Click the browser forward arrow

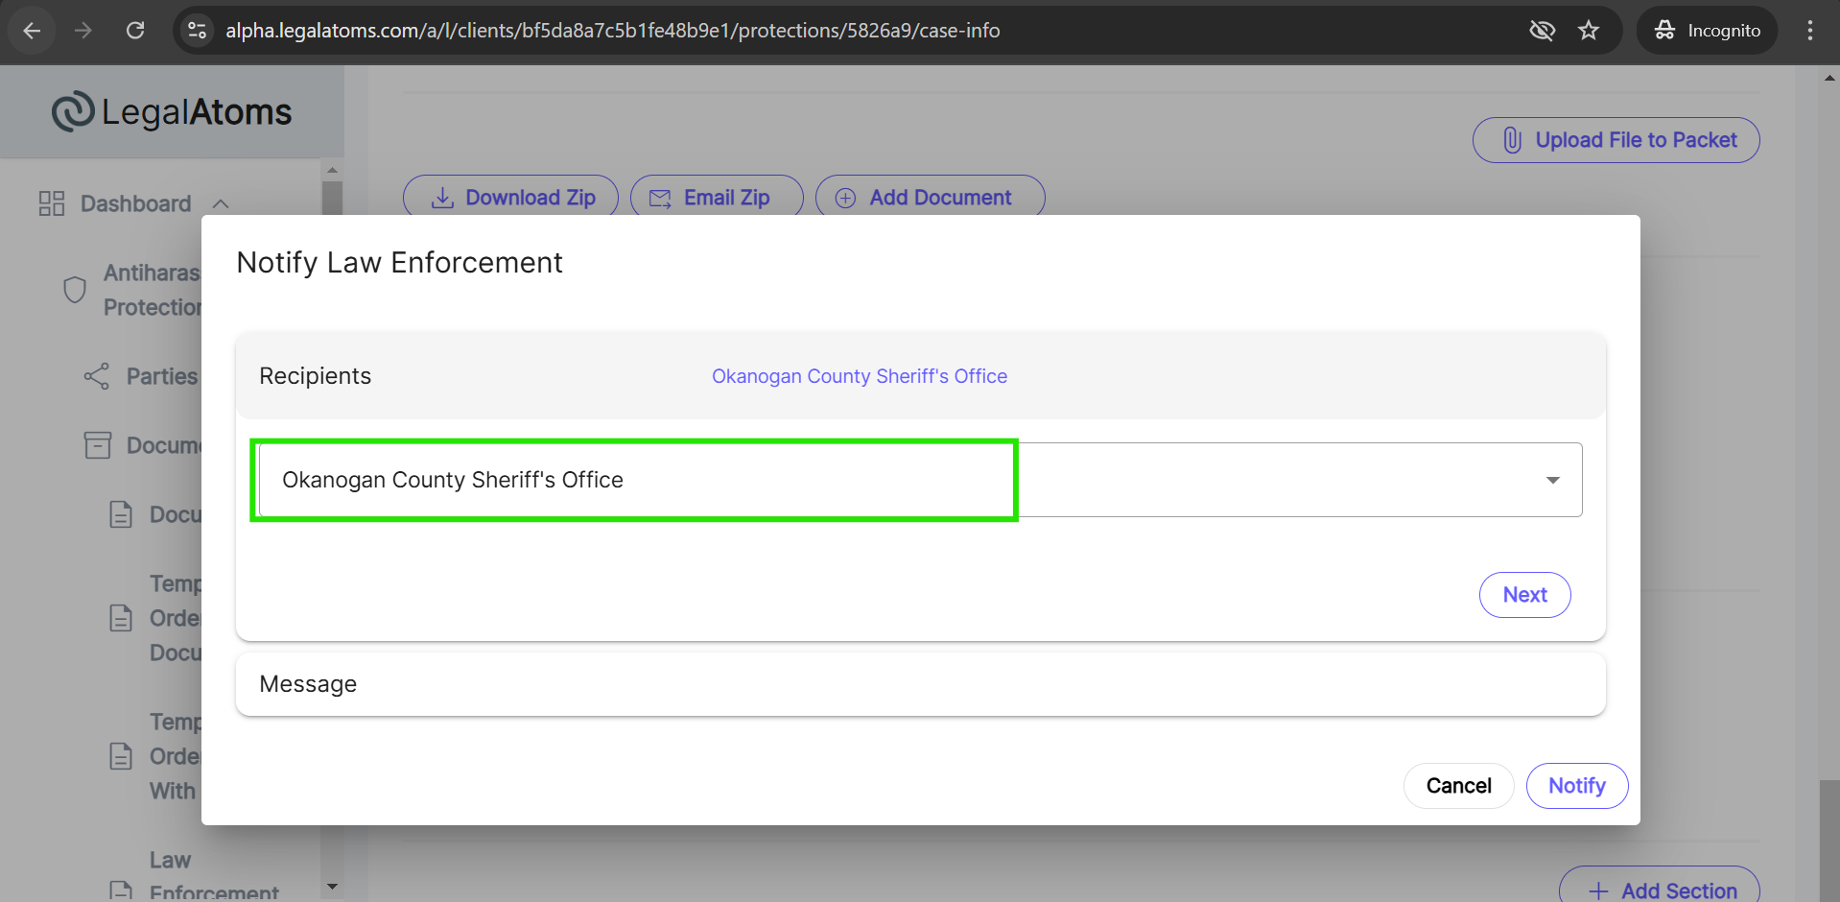(83, 31)
